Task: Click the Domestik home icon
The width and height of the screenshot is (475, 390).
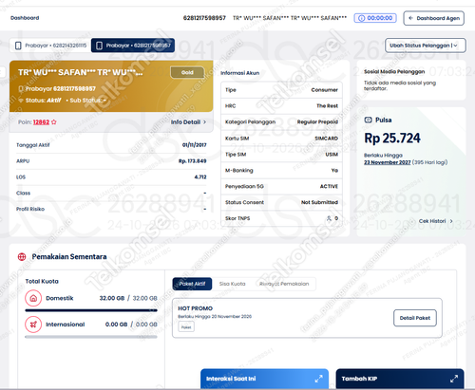Action: [x=33, y=298]
